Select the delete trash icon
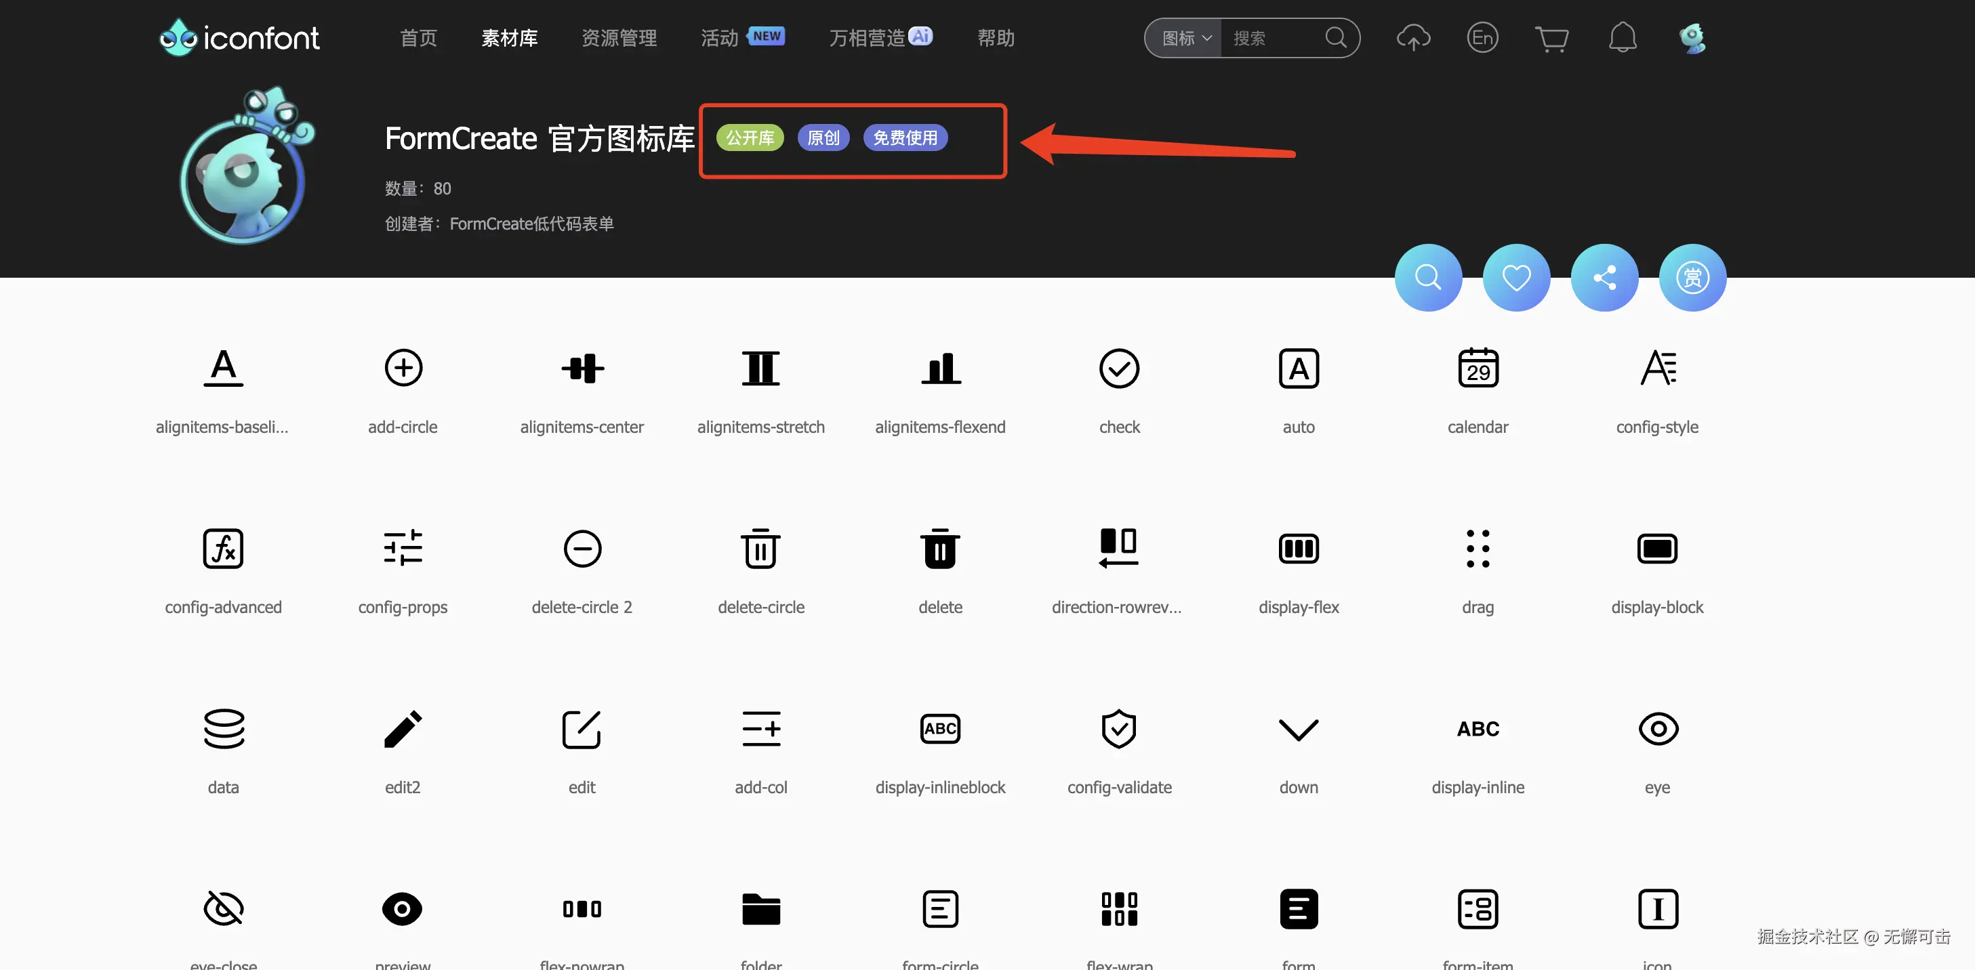1975x970 pixels. point(940,549)
